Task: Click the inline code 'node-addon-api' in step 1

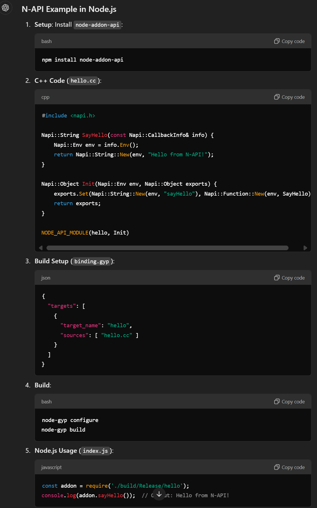Action: click(x=97, y=25)
